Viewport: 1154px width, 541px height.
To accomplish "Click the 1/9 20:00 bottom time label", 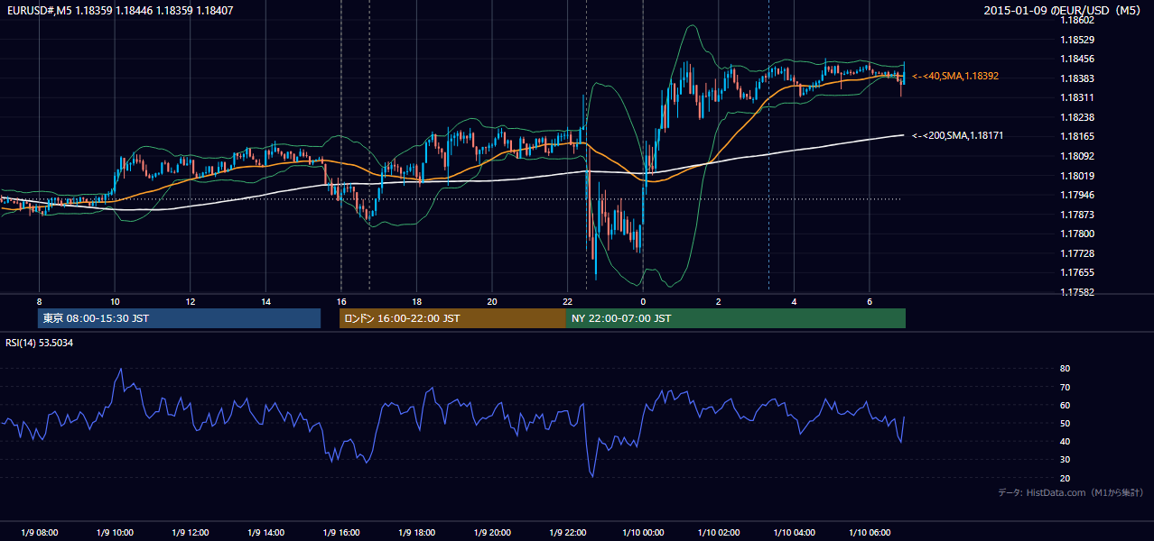I will tap(492, 533).
